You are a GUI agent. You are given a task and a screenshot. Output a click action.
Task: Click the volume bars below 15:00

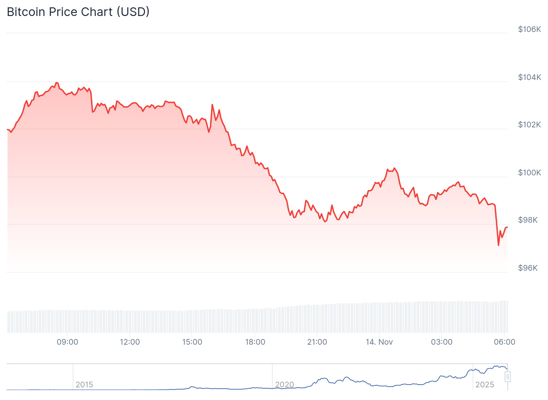192,321
